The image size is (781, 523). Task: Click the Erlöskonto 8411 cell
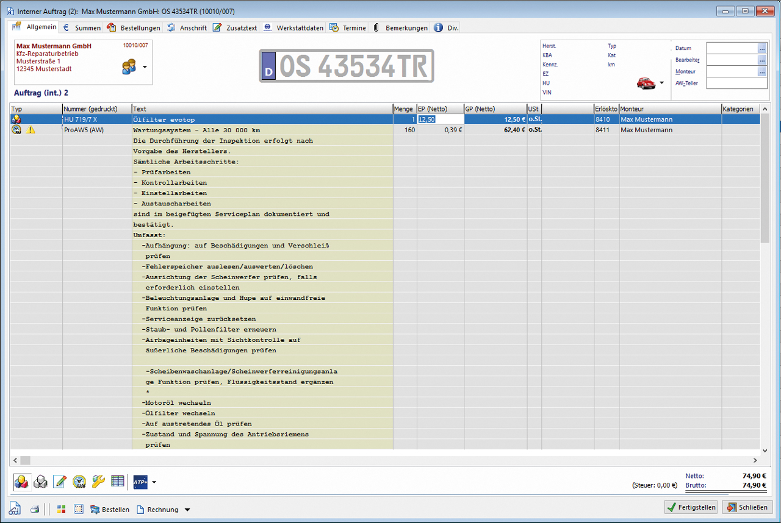click(606, 130)
